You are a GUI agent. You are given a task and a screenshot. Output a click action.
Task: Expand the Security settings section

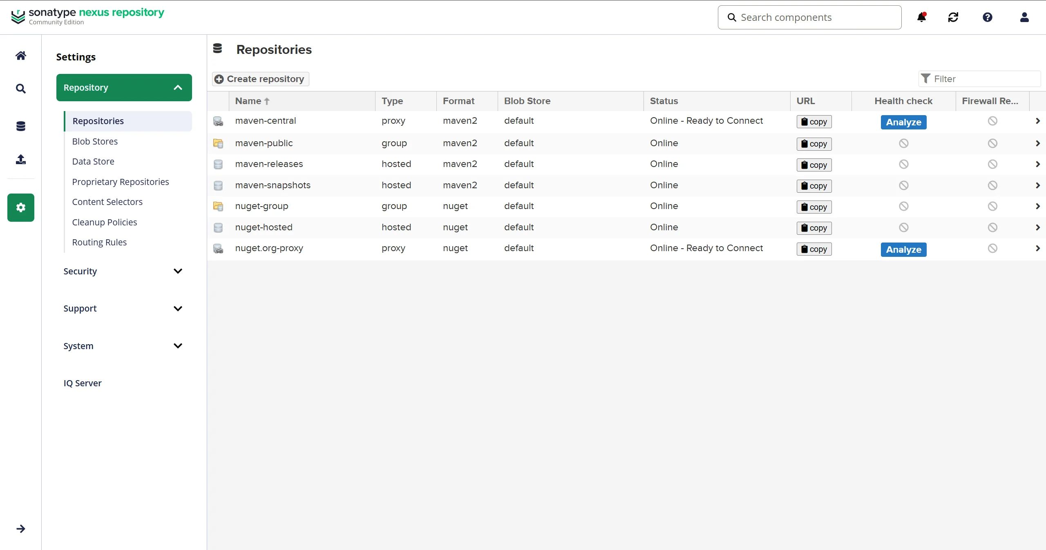[124, 271]
